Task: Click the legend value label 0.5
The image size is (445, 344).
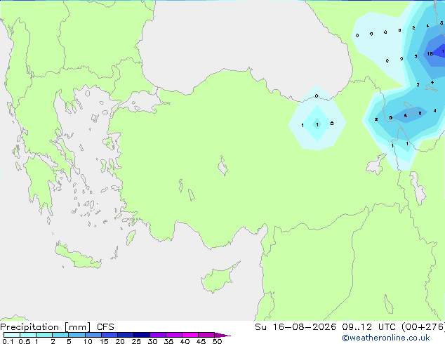Action: tap(25, 341)
